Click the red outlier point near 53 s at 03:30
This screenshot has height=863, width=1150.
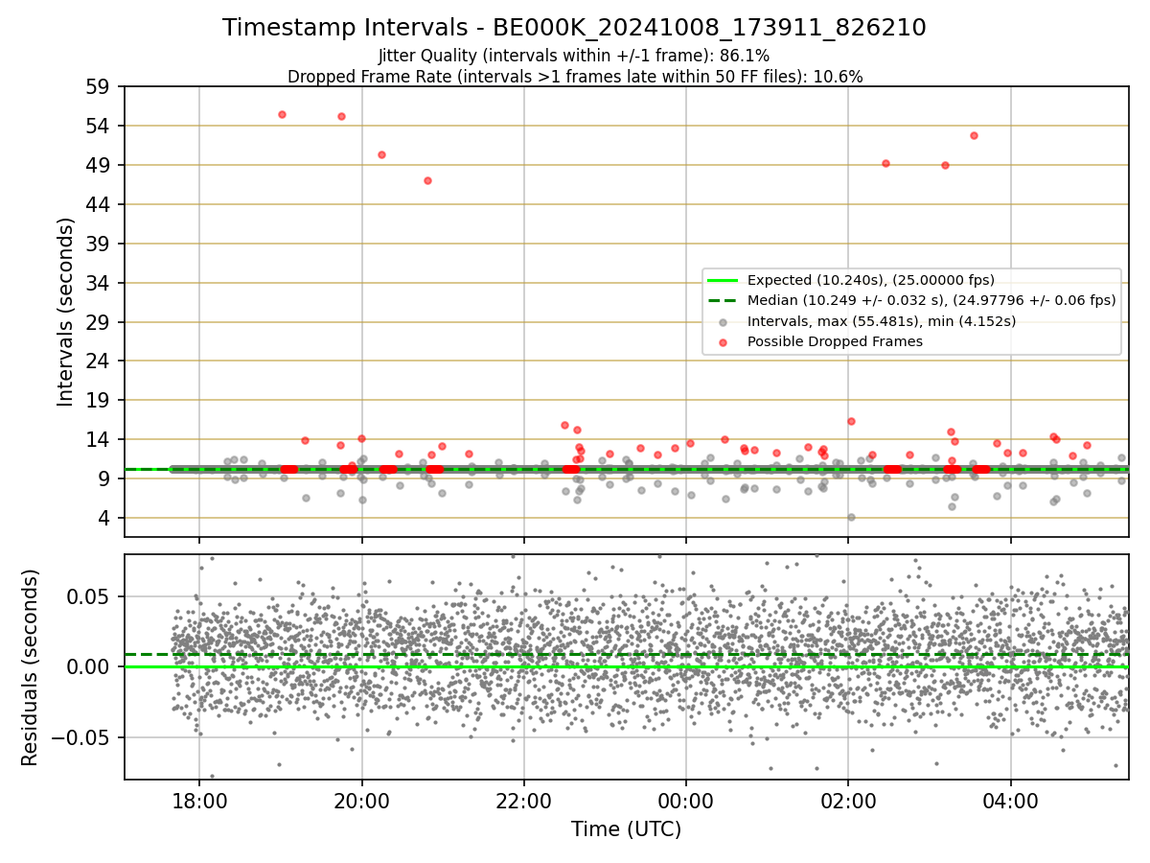974,135
